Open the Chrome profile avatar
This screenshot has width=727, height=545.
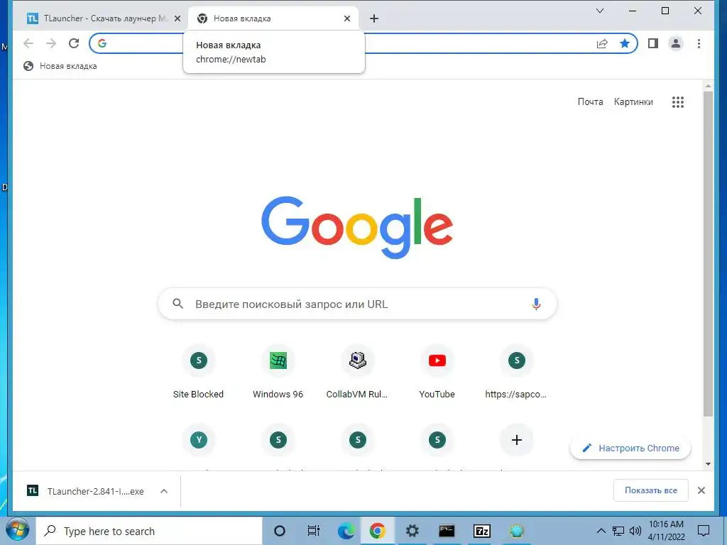point(676,43)
